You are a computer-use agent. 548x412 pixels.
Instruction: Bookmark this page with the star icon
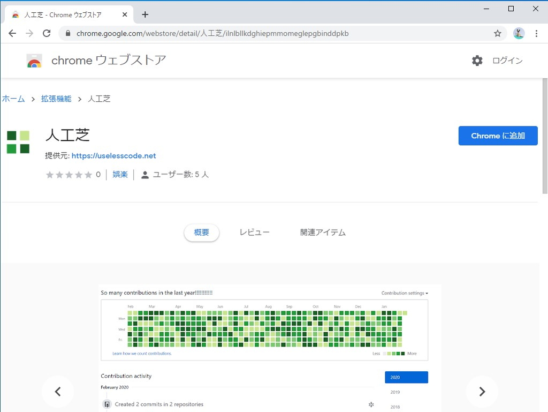click(498, 33)
